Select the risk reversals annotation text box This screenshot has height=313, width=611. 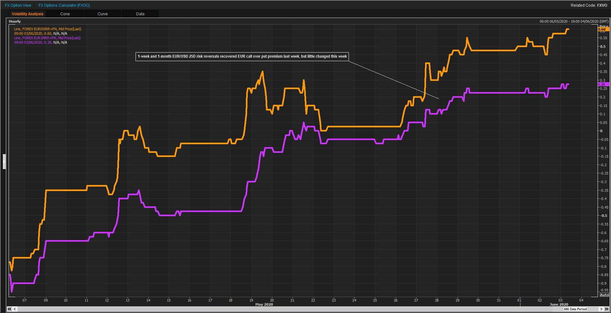coord(242,56)
